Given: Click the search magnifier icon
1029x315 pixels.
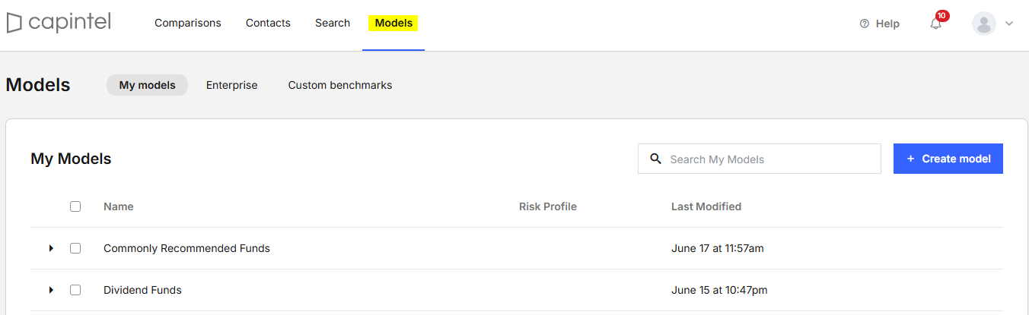Looking at the screenshot, I should 655,159.
